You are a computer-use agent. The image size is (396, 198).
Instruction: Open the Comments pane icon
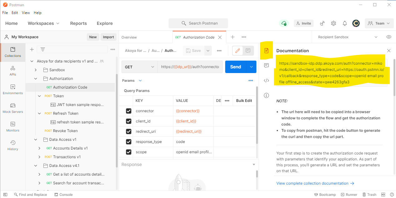tap(266, 66)
